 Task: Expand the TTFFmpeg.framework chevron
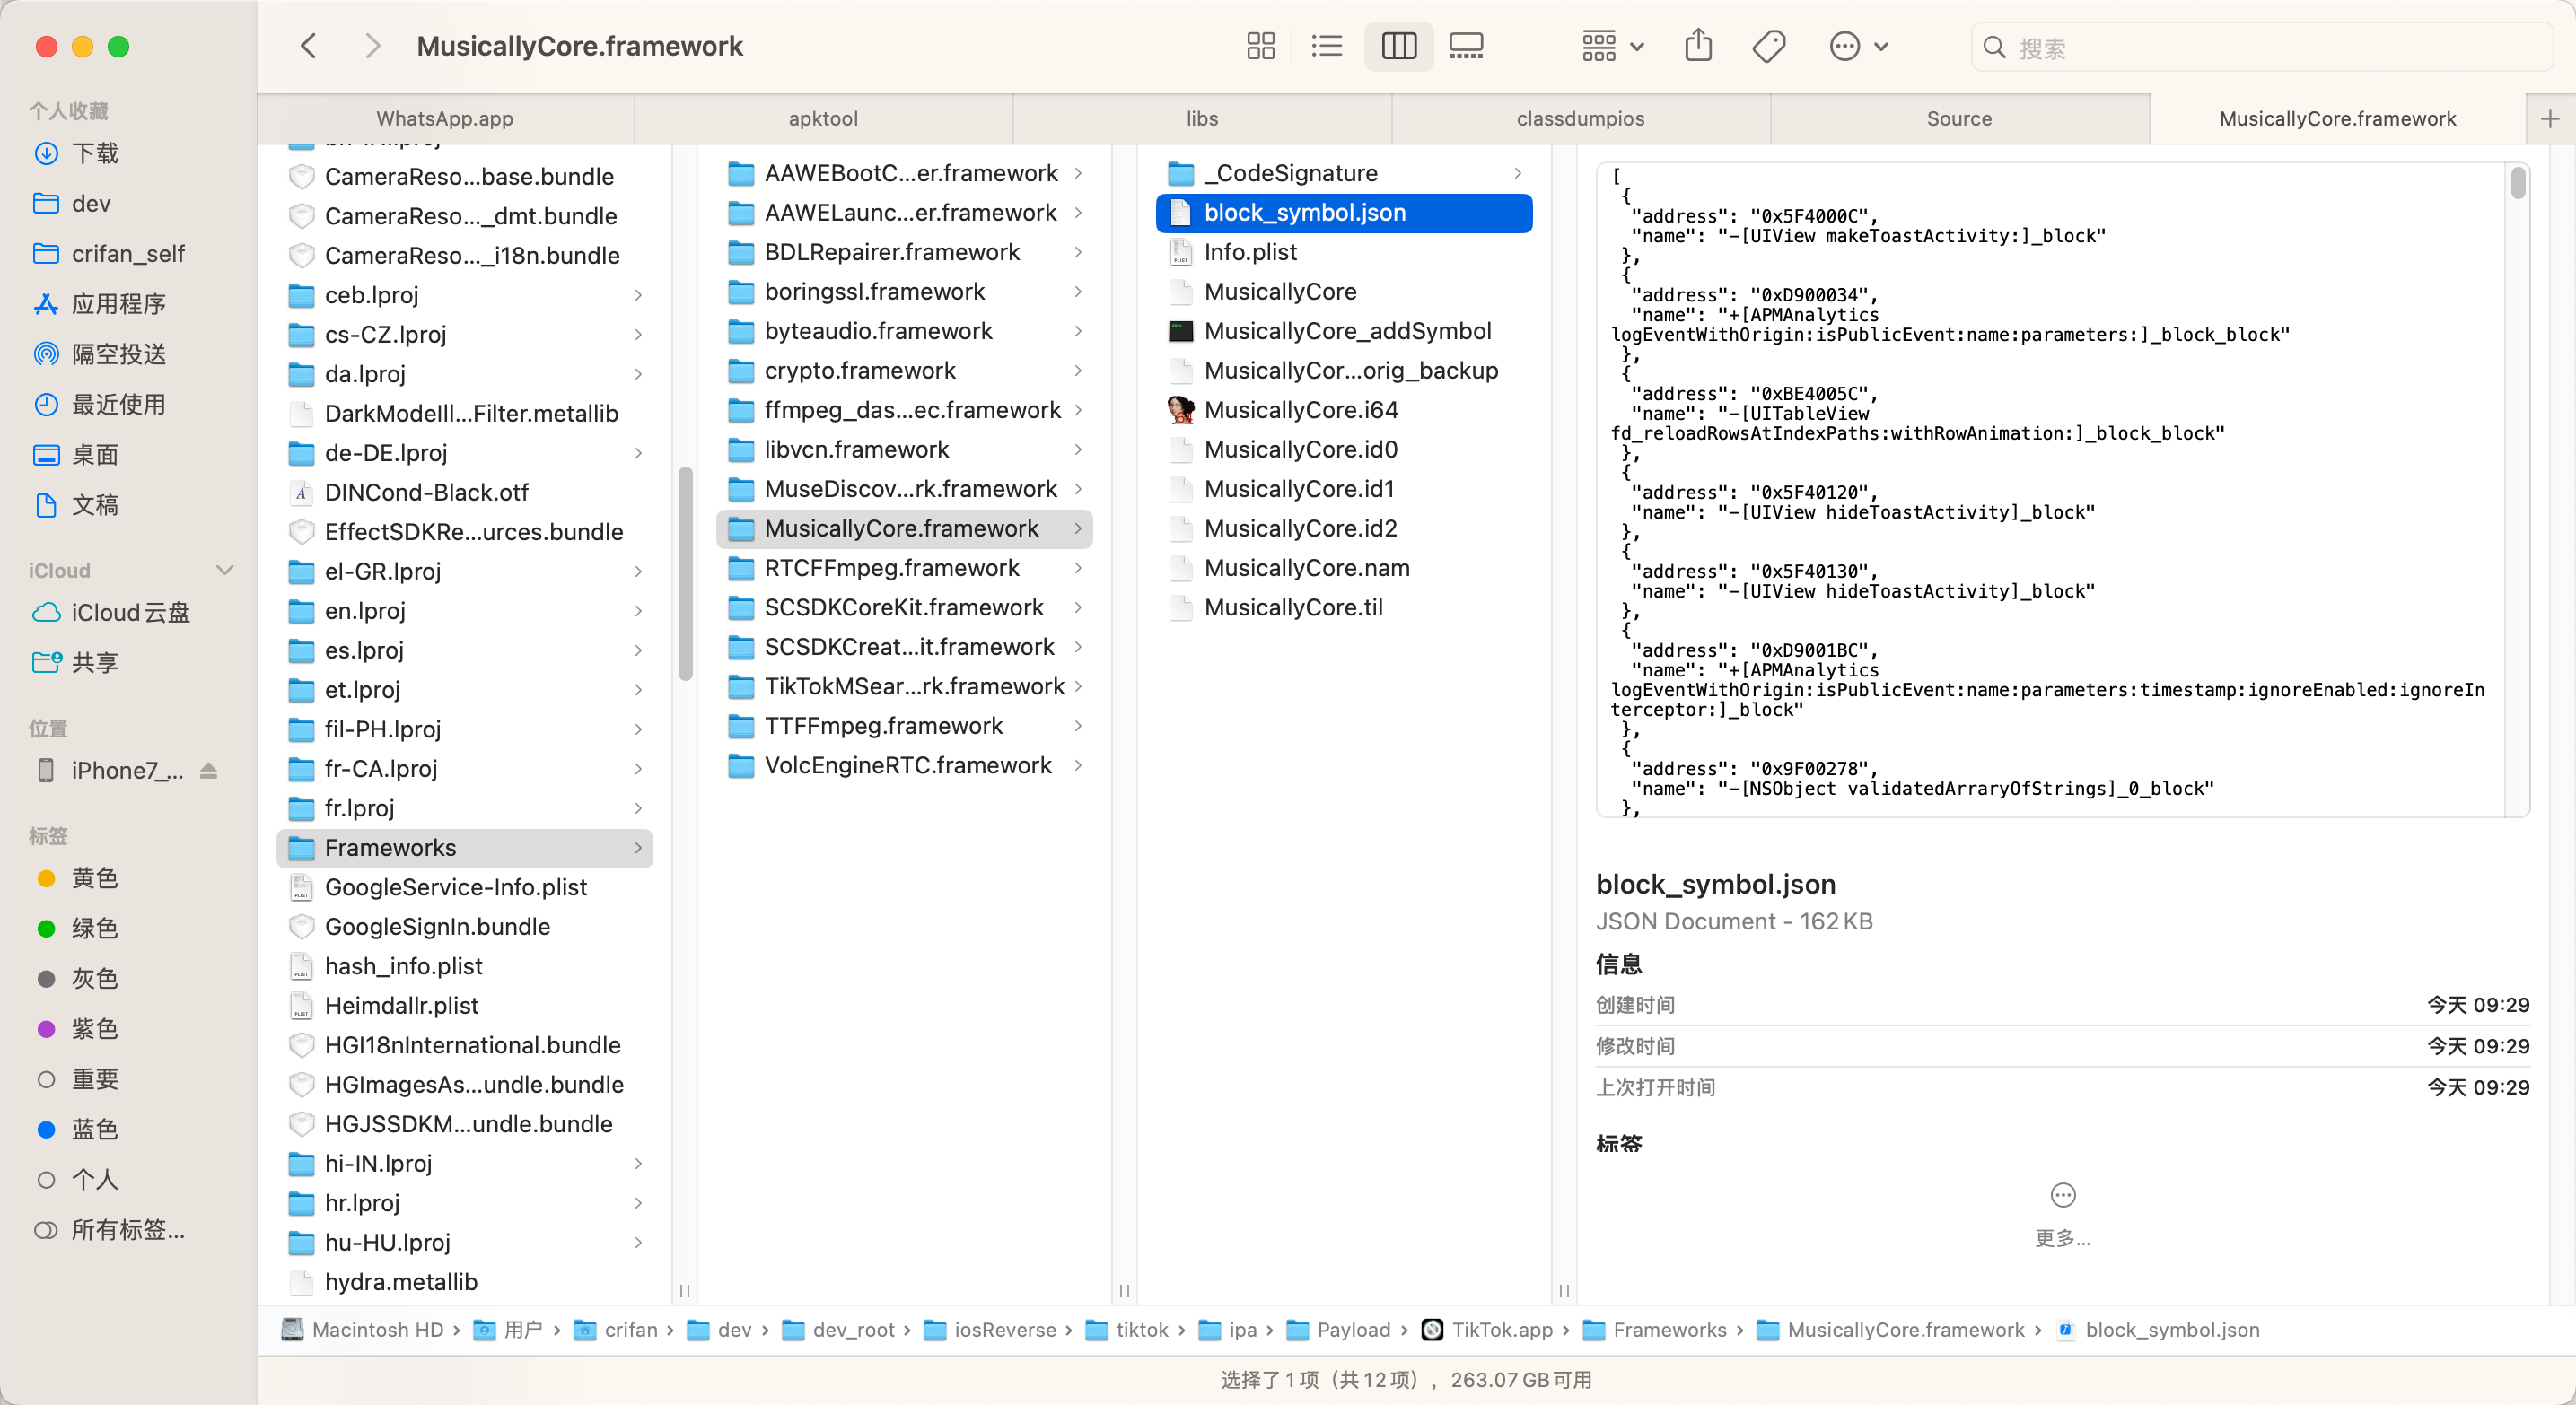pos(1078,726)
